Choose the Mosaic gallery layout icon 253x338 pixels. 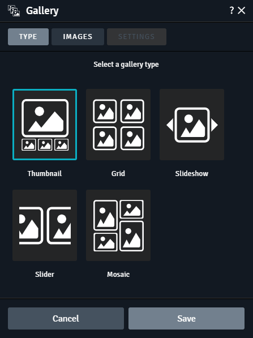[x=118, y=225]
